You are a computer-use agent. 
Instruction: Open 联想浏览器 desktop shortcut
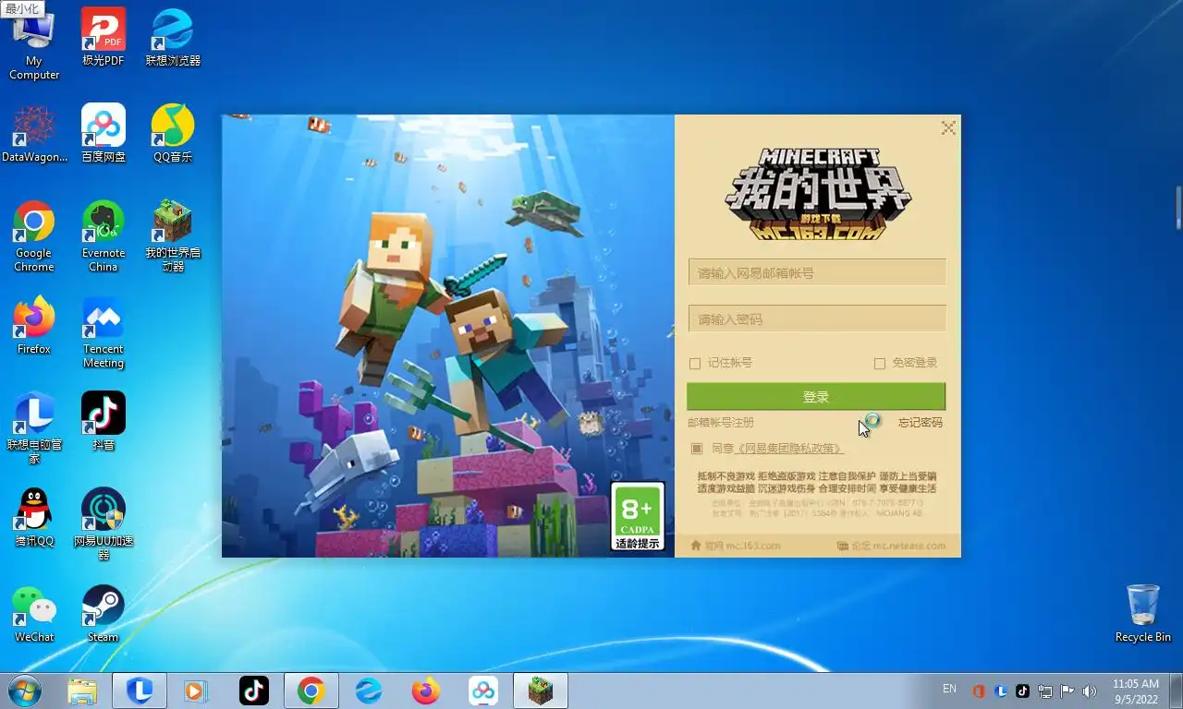click(x=173, y=37)
